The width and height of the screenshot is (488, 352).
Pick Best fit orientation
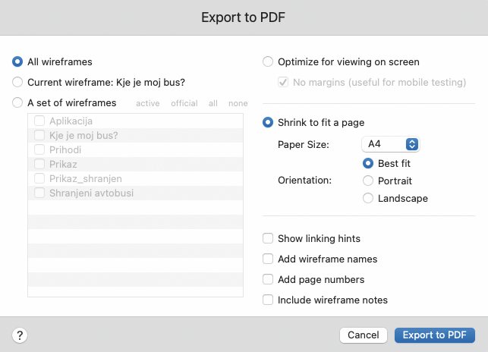coord(368,163)
